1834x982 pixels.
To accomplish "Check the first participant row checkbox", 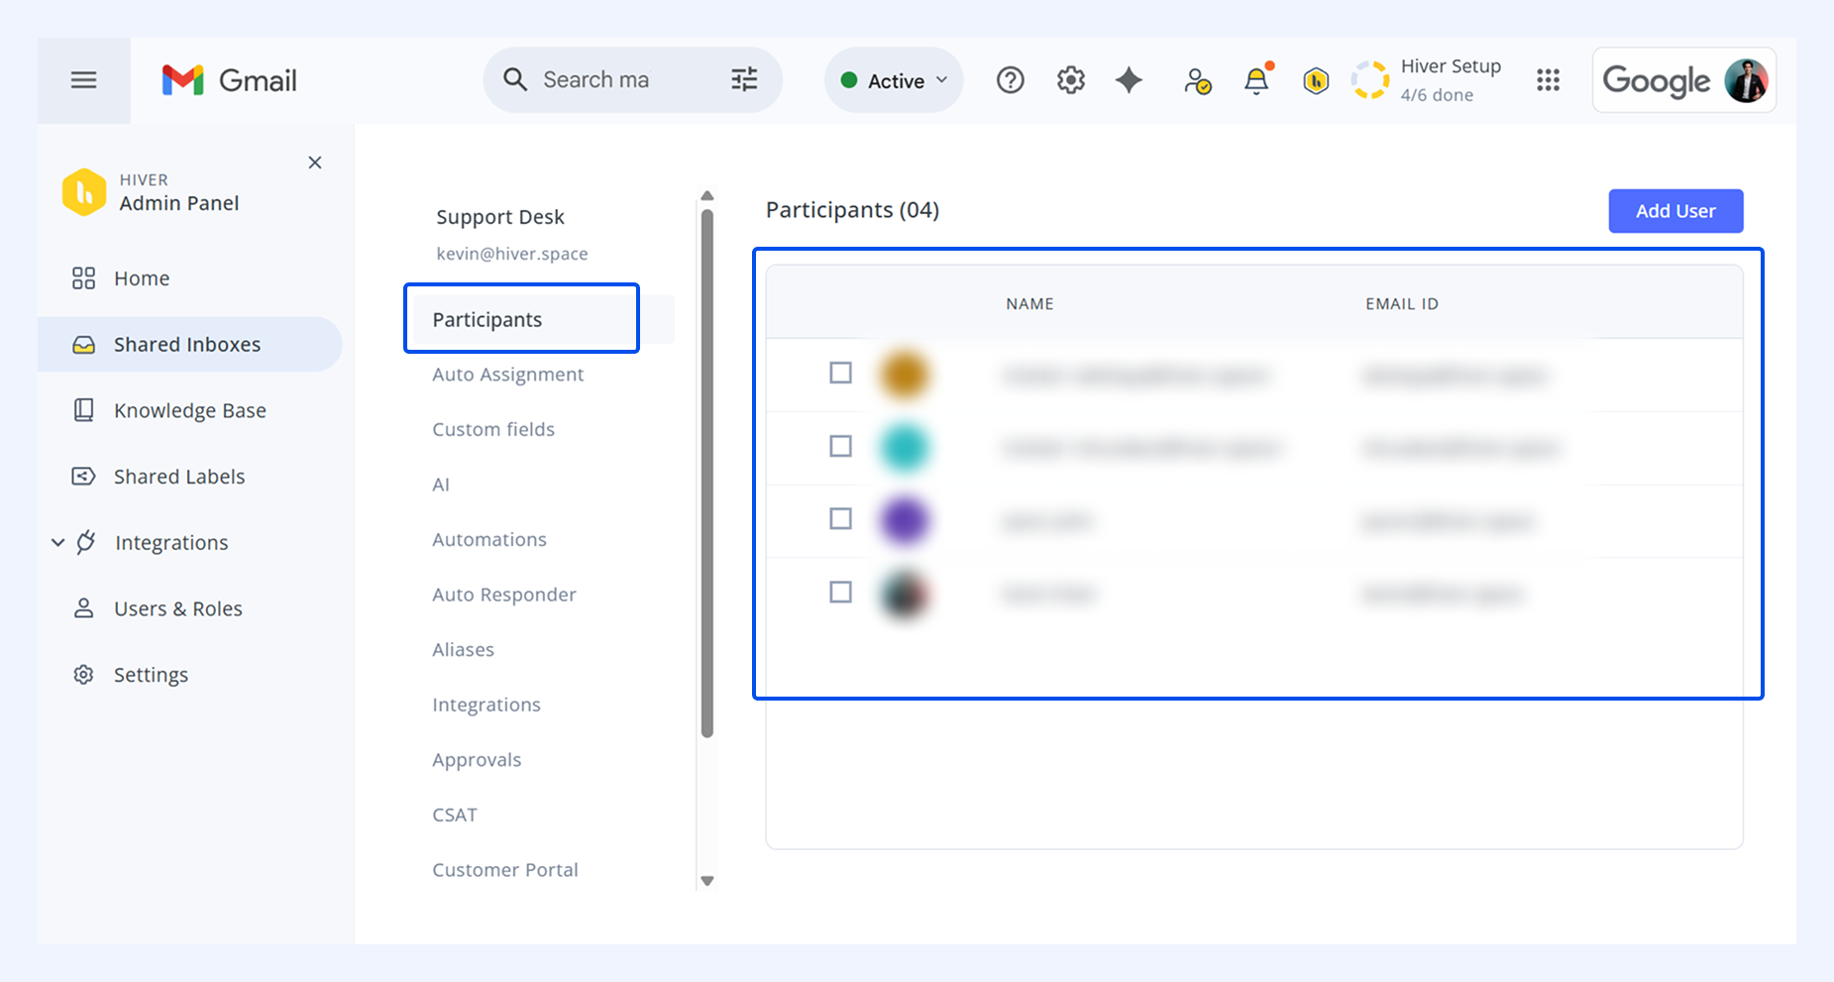I will tap(840, 373).
